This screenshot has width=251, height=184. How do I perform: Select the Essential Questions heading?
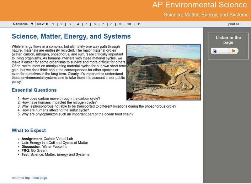pyautogui.click(x=34, y=90)
